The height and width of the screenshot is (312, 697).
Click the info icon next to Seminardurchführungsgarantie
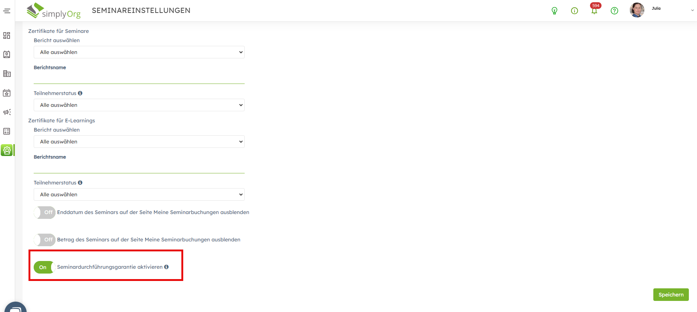(x=167, y=267)
